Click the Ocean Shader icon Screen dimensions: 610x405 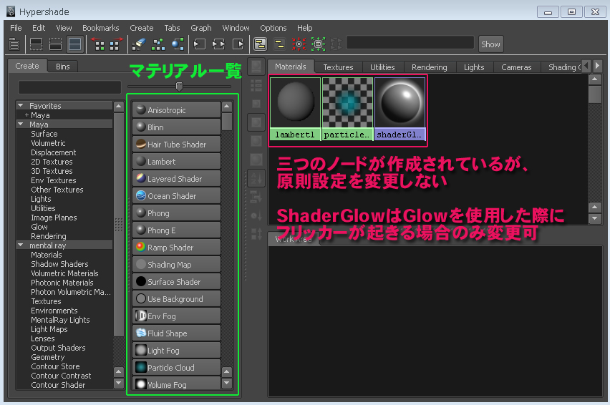point(141,195)
